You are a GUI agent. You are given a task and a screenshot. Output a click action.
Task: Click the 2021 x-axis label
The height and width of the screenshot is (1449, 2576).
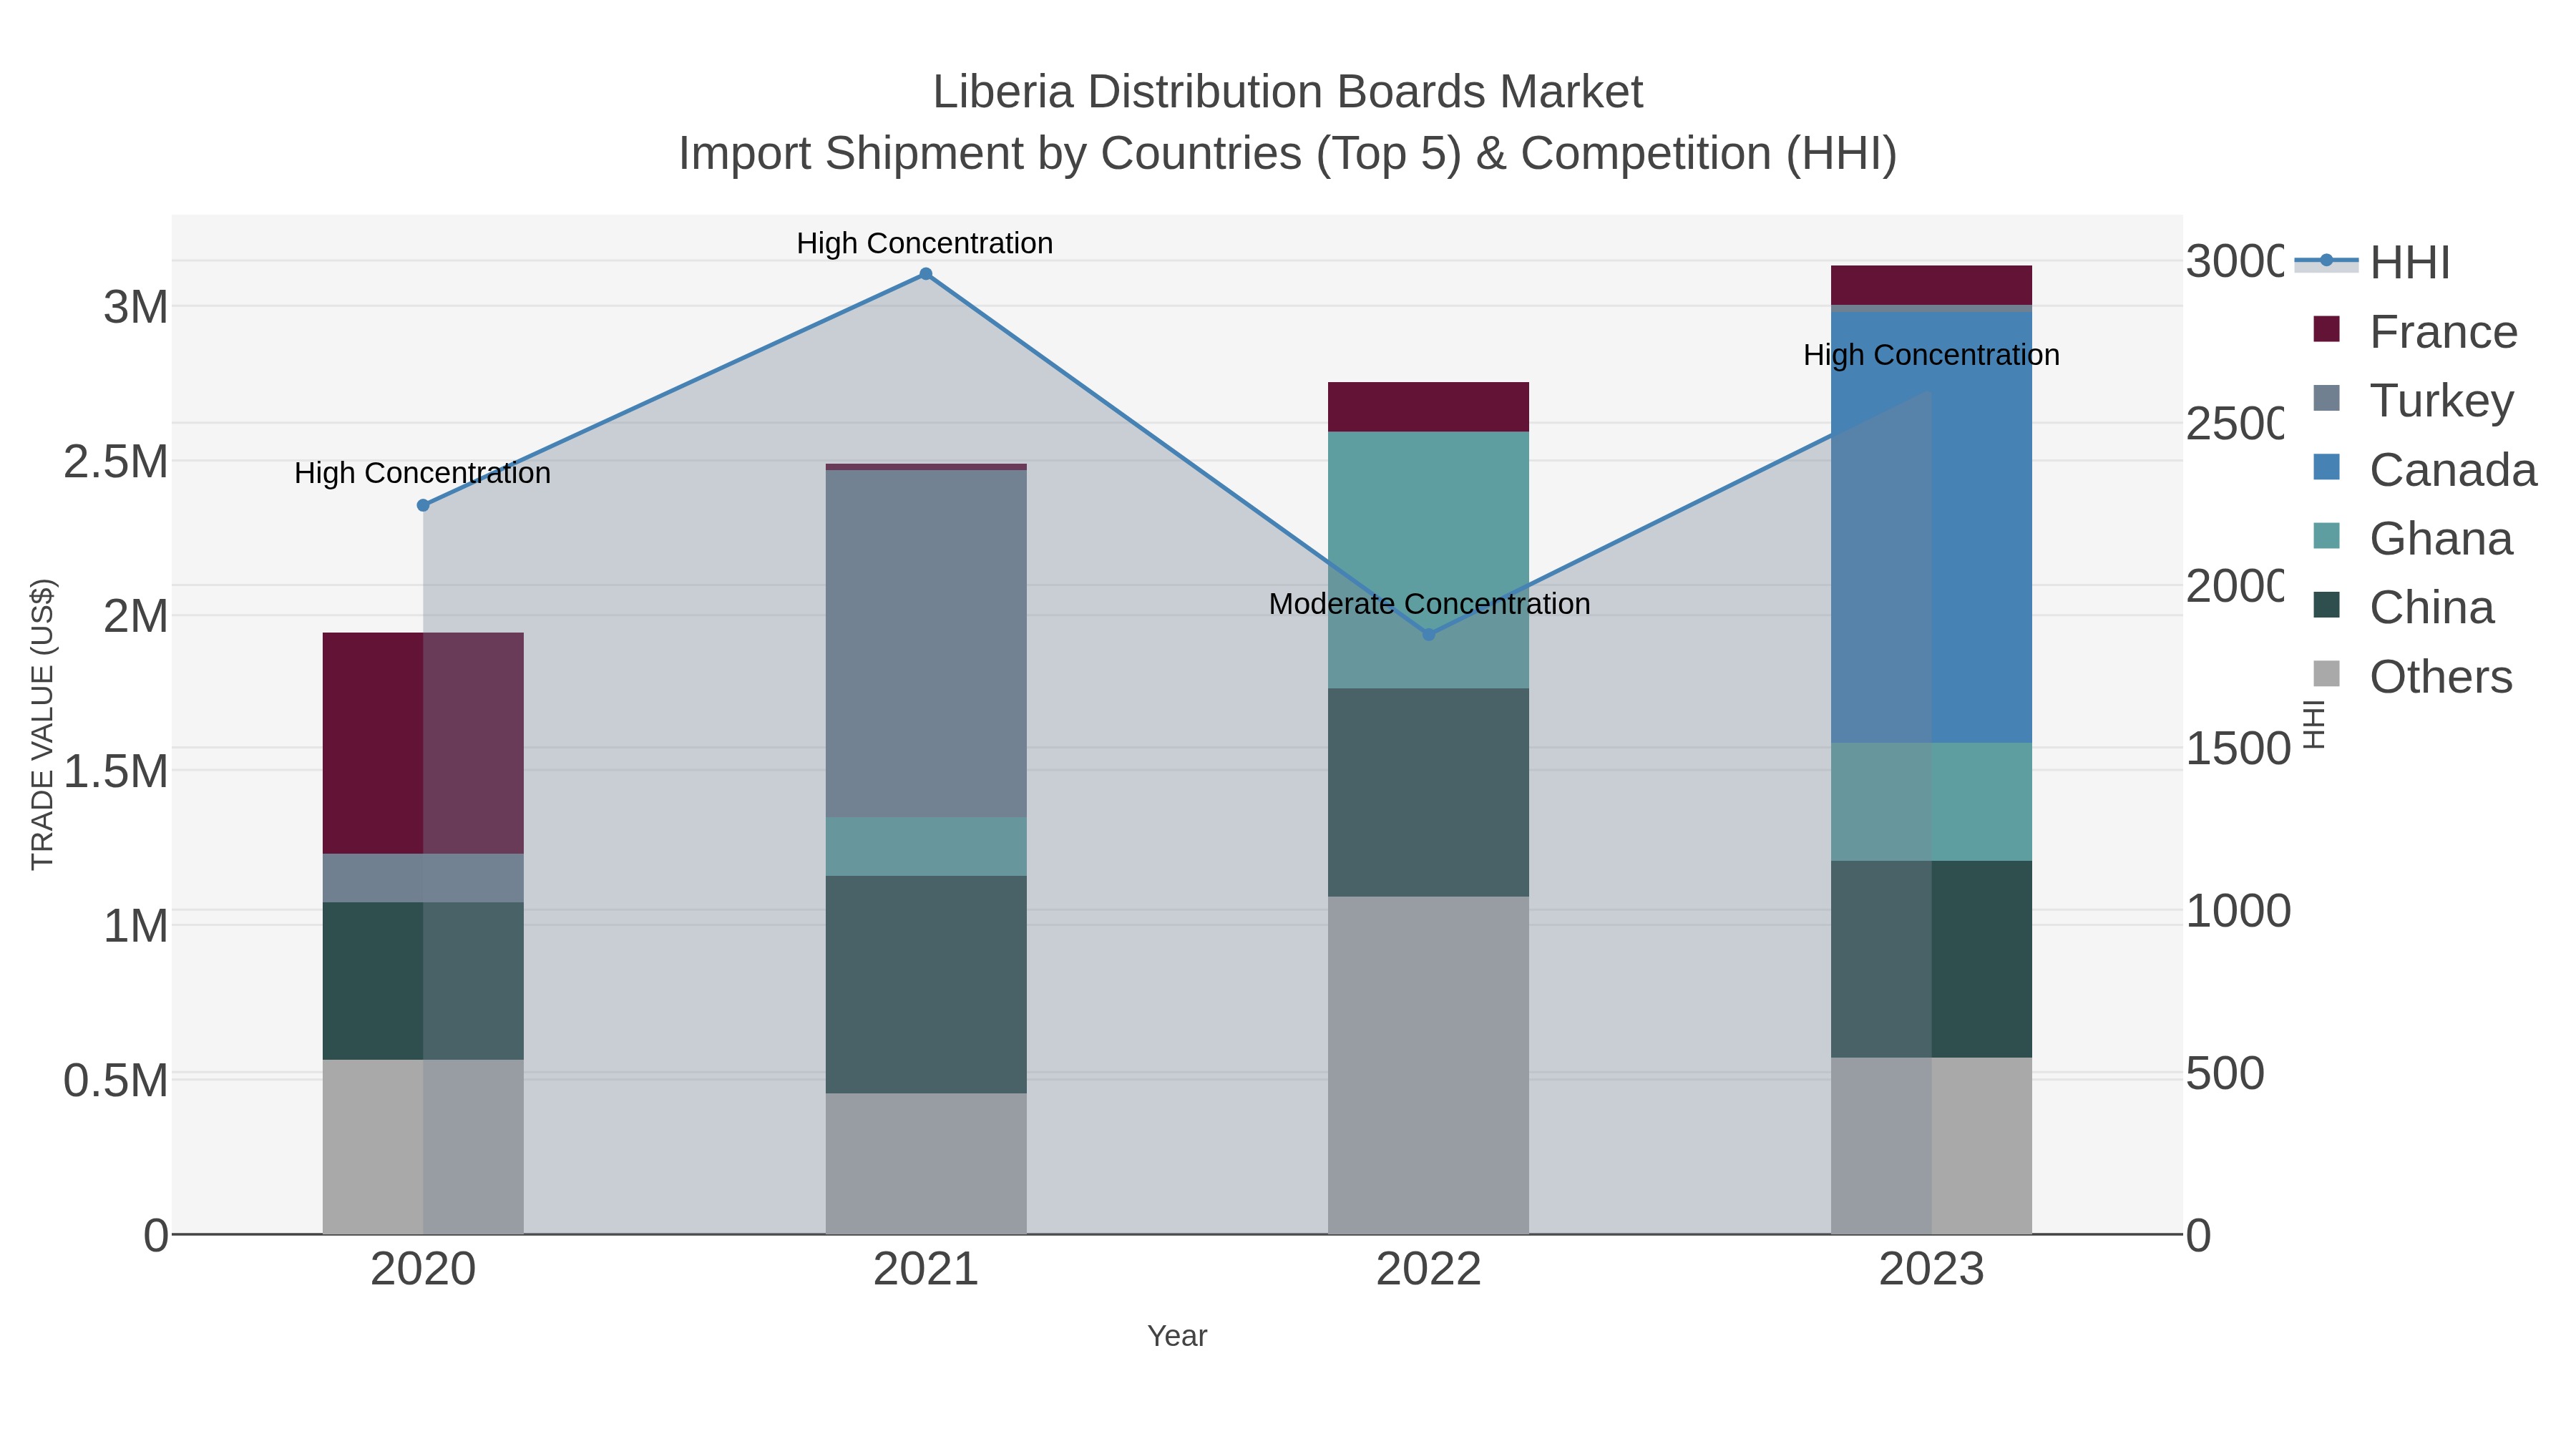coord(926,1270)
